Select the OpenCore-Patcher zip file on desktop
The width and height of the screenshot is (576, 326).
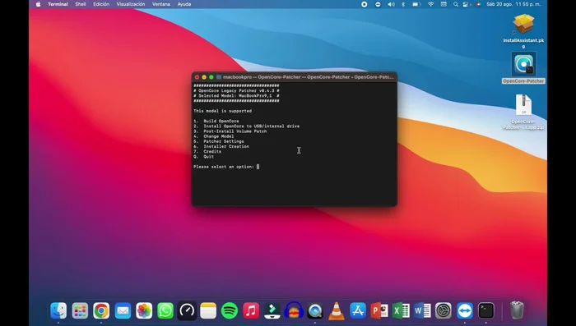coord(523,112)
